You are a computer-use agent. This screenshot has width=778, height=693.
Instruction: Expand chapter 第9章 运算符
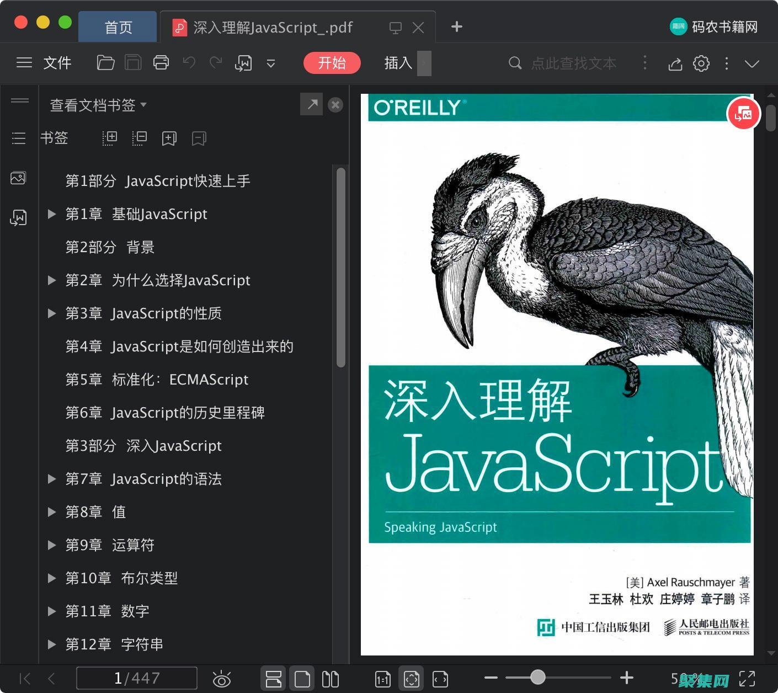pos(51,545)
